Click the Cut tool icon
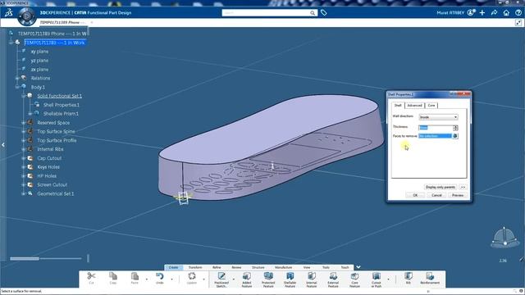The image size is (525, 295). point(91,276)
